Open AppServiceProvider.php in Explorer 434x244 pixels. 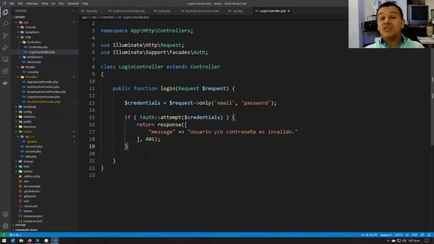point(42,82)
